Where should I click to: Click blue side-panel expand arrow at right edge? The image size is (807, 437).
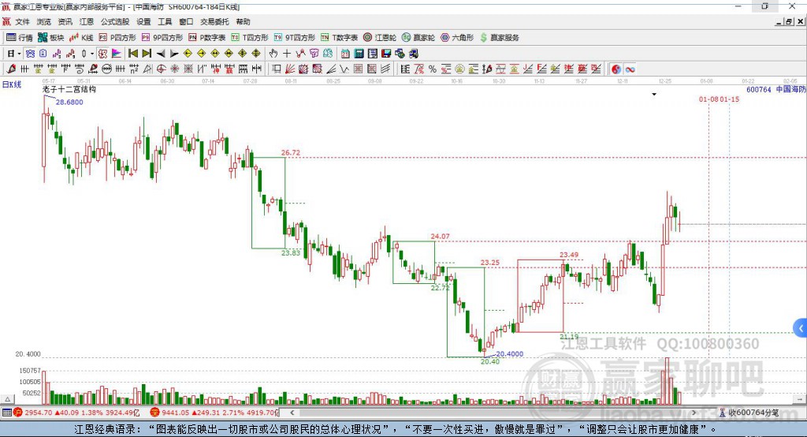(801, 328)
